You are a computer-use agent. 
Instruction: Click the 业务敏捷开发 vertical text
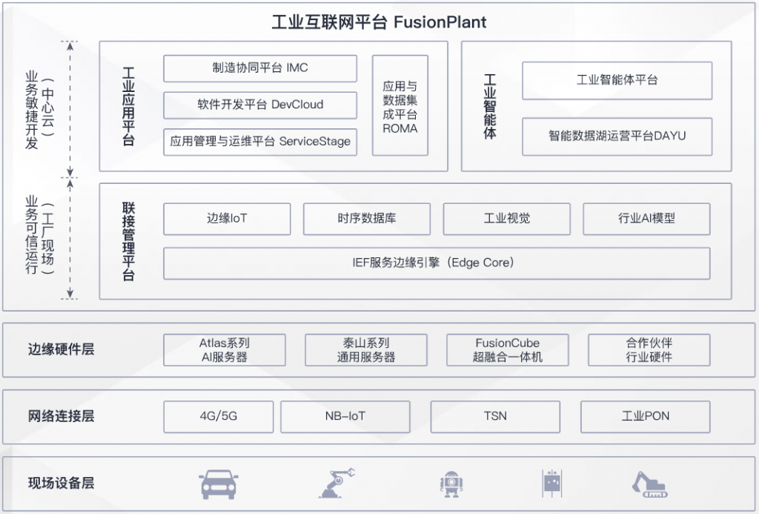tap(31, 110)
